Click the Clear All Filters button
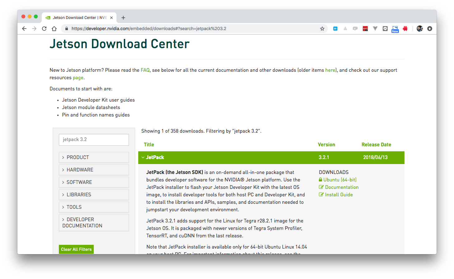 (76, 249)
